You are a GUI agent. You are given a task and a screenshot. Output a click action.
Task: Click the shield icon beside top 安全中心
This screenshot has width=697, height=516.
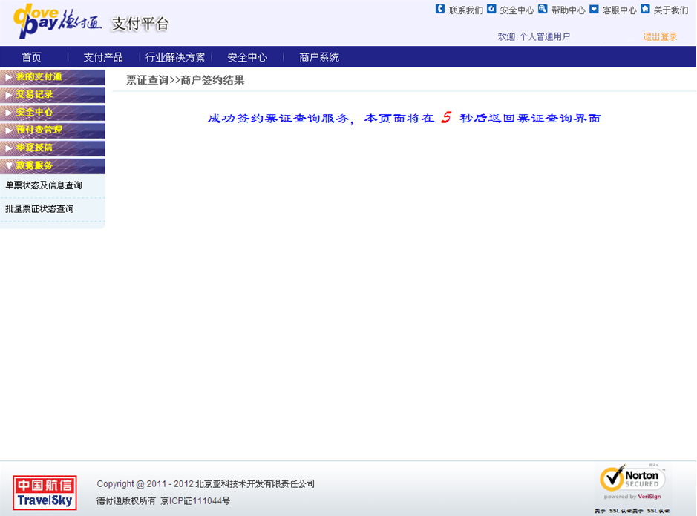tap(491, 10)
